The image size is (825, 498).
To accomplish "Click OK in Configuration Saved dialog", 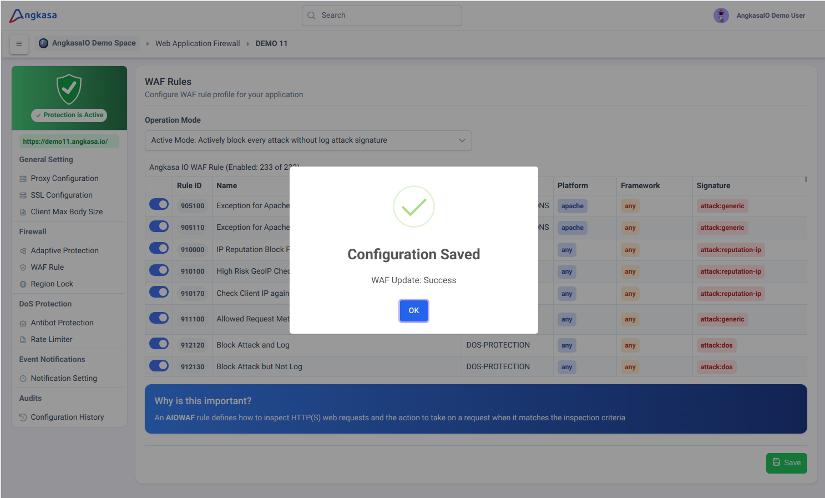I will pyautogui.click(x=414, y=310).
